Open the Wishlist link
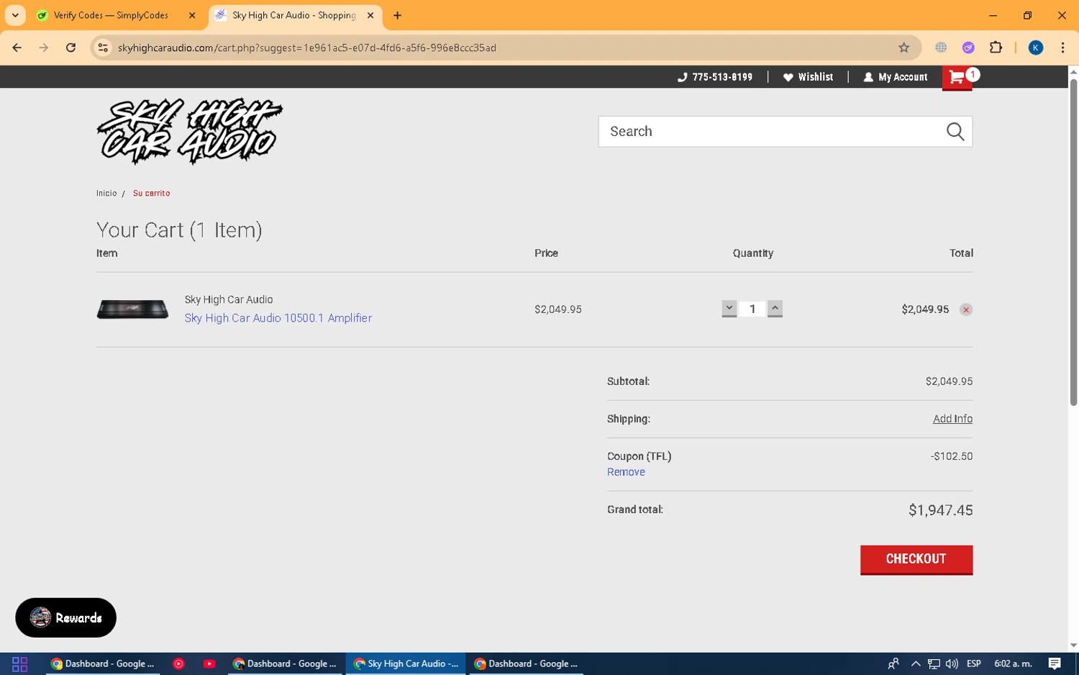The width and height of the screenshot is (1079, 675). tap(808, 77)
